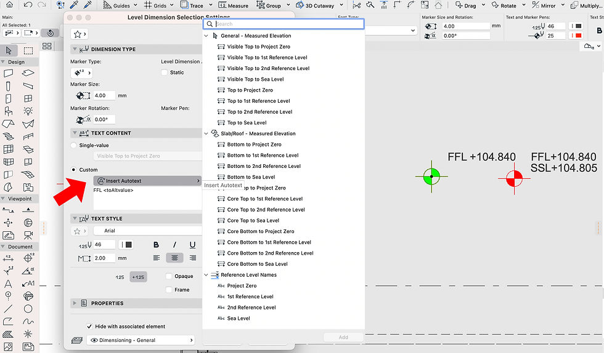Collapse Slab/Roof - Measured Elevation group
Viewport: 604px width, 353px height.
pos(206,133)
